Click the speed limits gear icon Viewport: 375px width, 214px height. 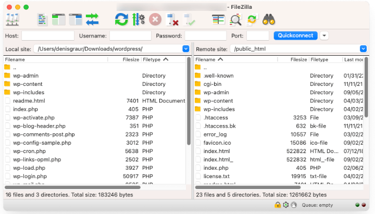point(286,205)
